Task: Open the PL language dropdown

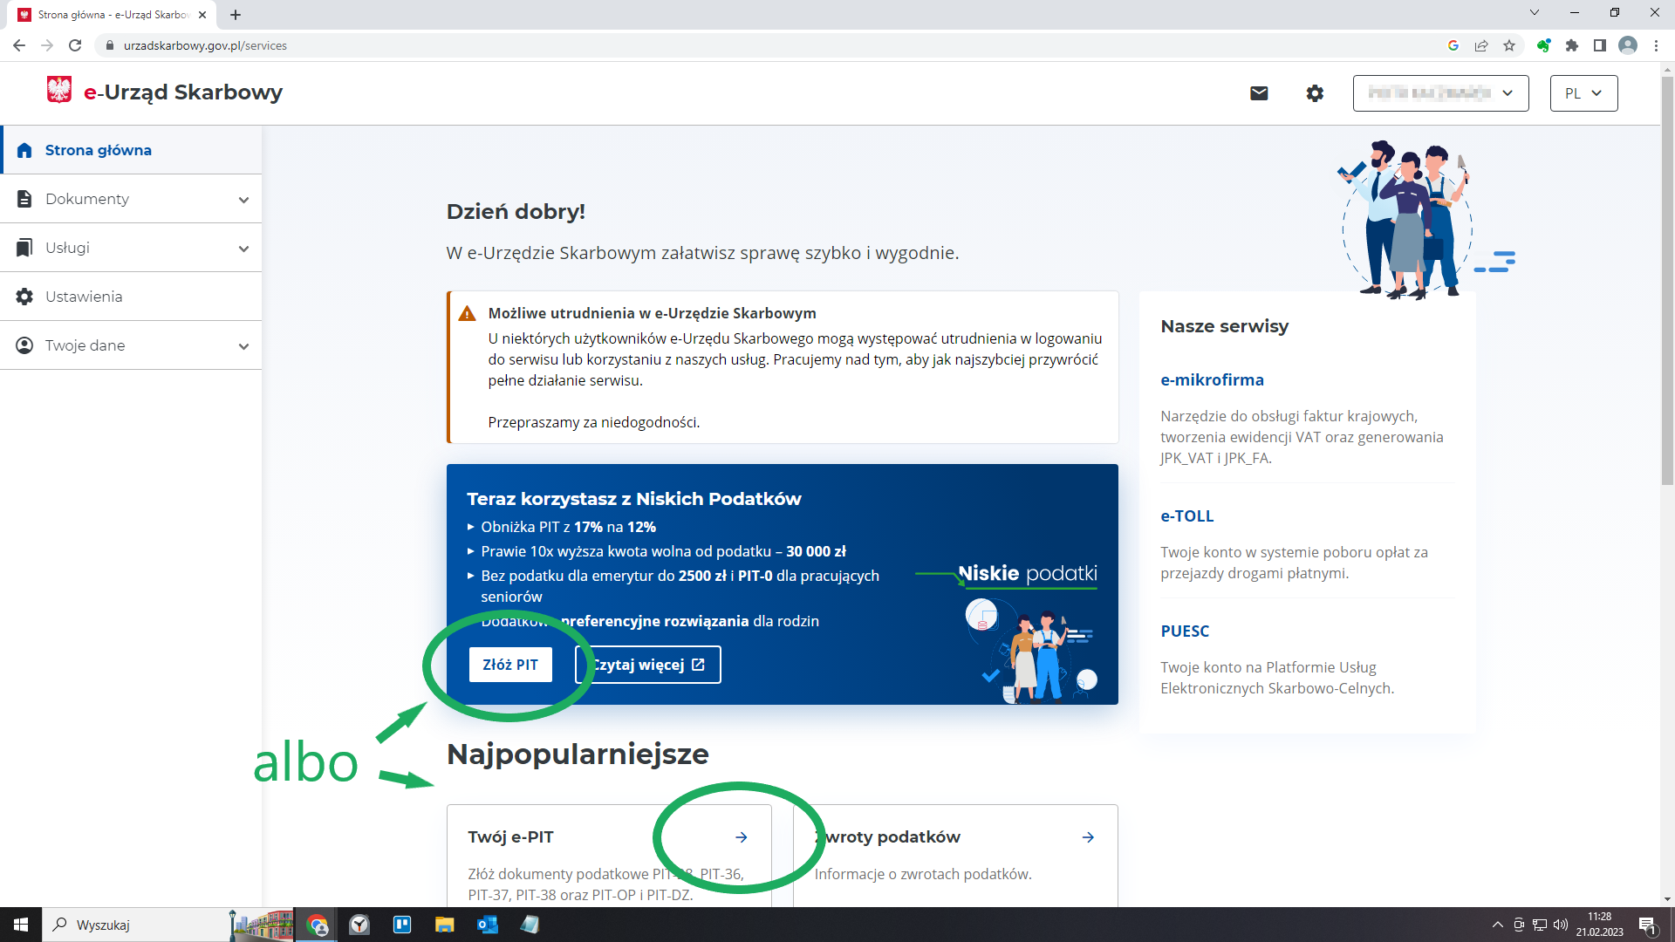Action: point(1583,93)
